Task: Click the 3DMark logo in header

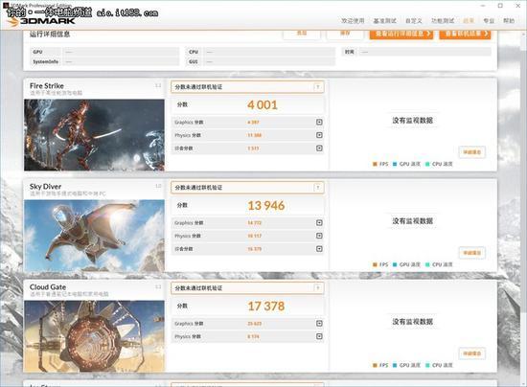Action: coord(40,21)
